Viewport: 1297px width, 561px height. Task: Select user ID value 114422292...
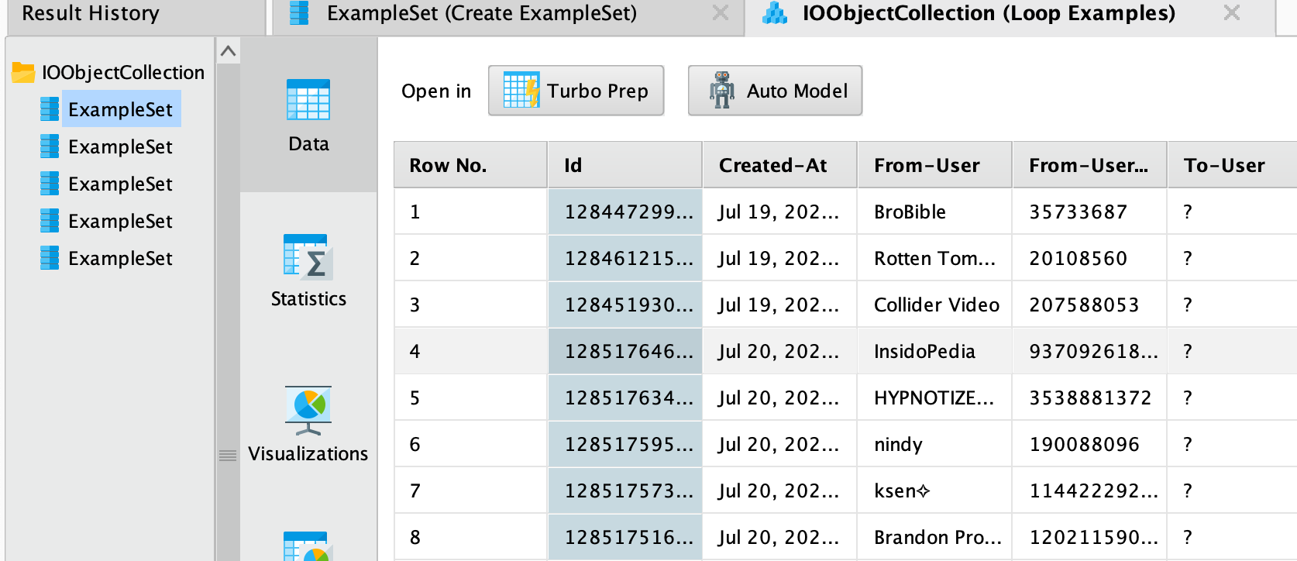1090,490
